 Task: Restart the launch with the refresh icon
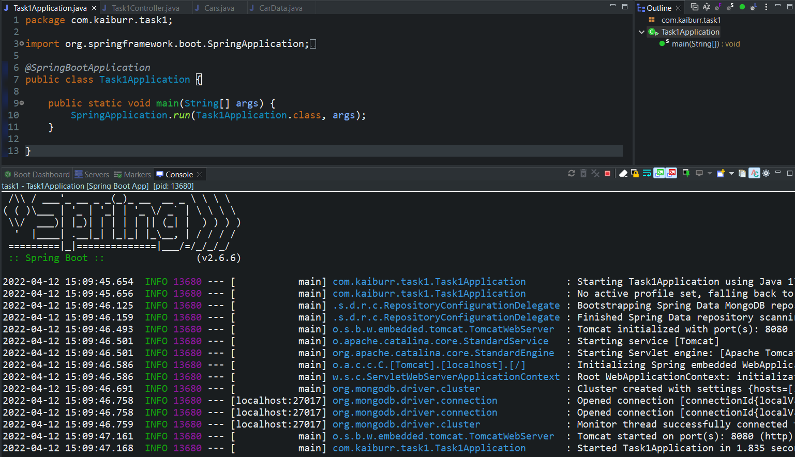pos(571,174)
